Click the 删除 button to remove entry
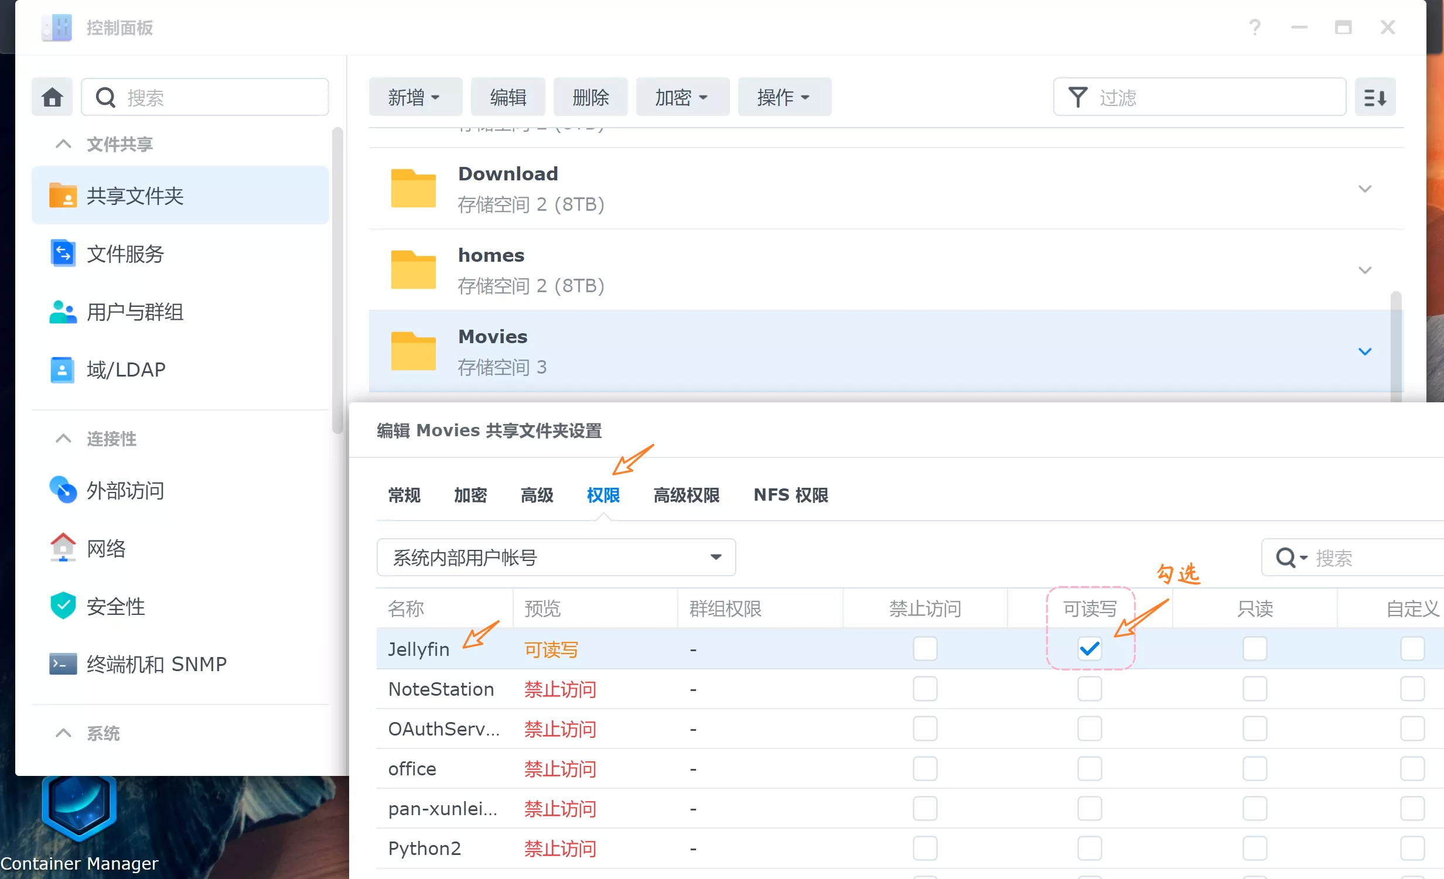The width and height of the screenshot is (1444, 879). coord(590,97)
